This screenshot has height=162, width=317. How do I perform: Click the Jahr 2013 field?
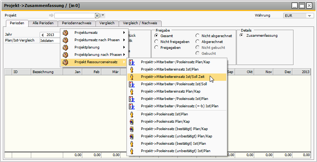pos(50,35)
